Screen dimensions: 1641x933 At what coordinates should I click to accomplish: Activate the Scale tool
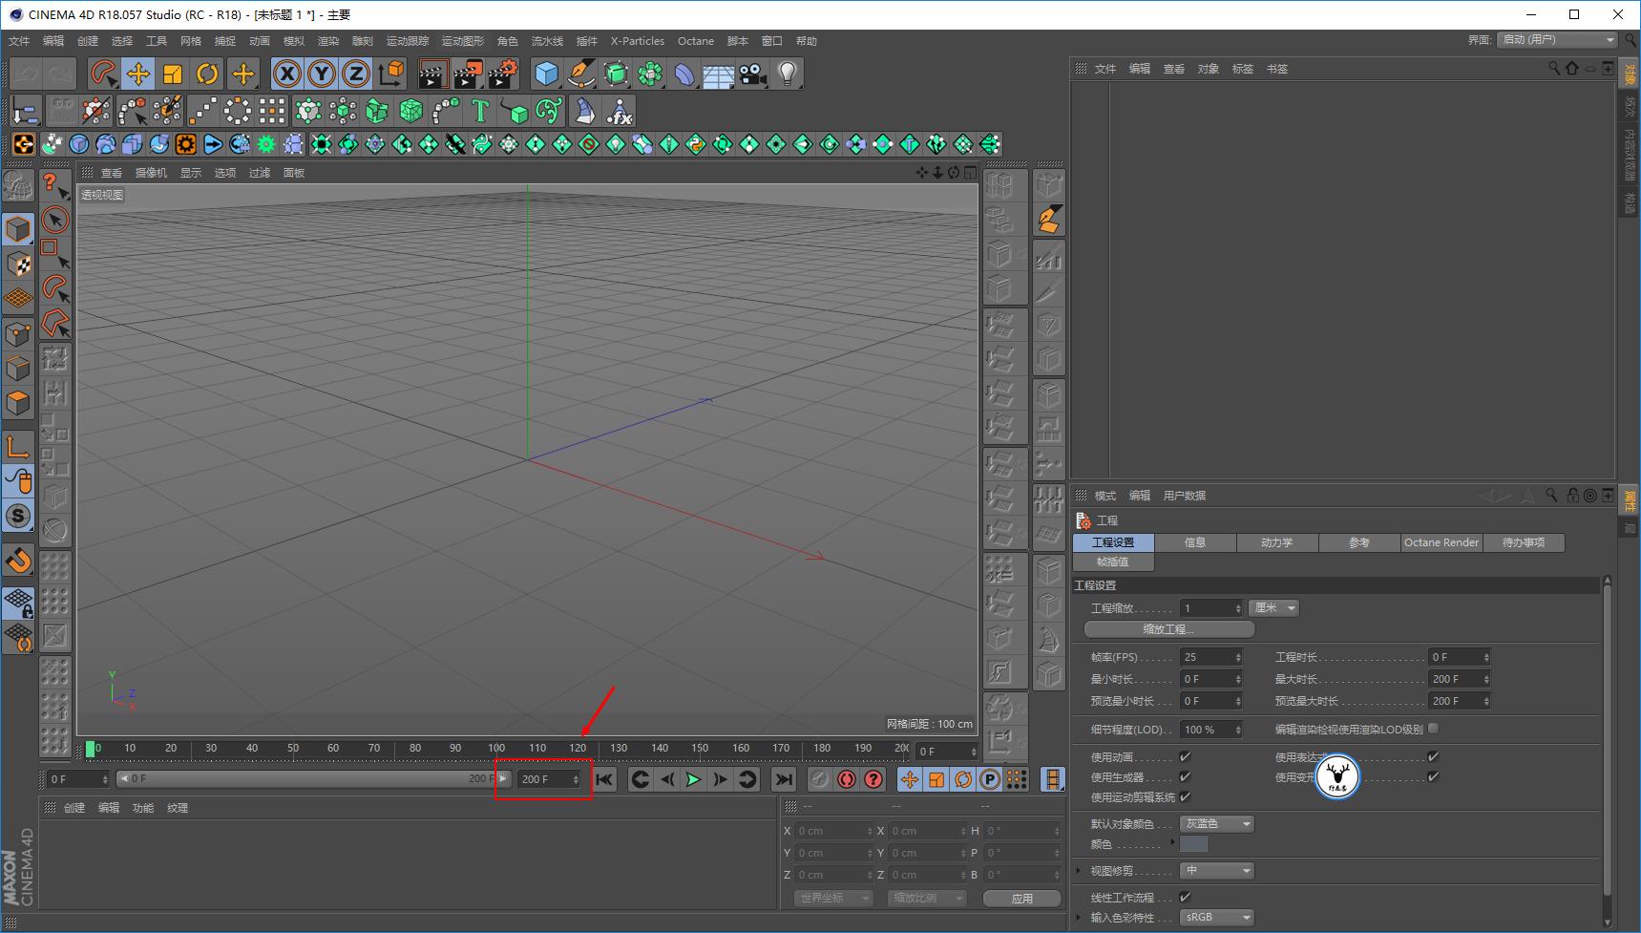[x=173, y=74]
